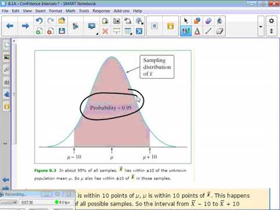Expand the toolbar overflow dropdown arrow
The height and width of the screenshot is (210, 280).
pyautogui.click(x=261, y=26)
